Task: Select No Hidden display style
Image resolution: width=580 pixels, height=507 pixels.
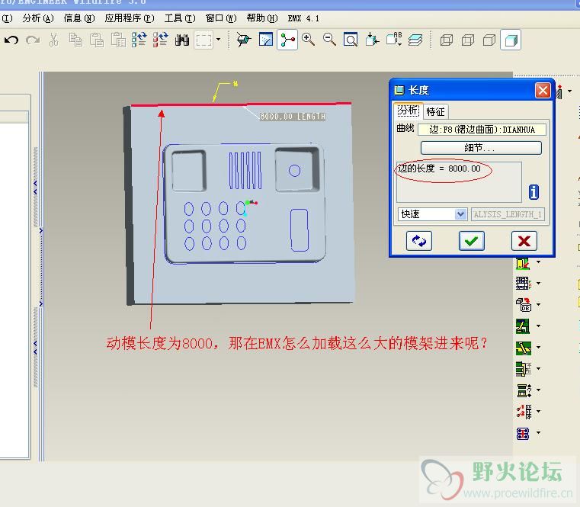Action: [x=489, y=40]
